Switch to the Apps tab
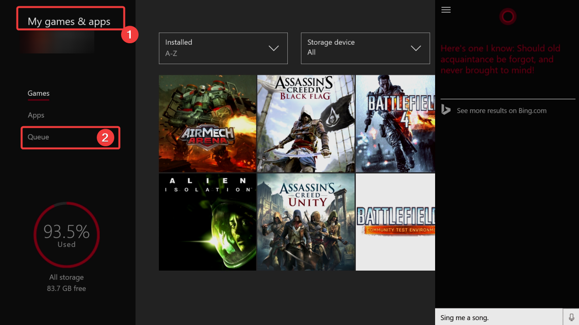579x325 pixels. tap(36, 115)
